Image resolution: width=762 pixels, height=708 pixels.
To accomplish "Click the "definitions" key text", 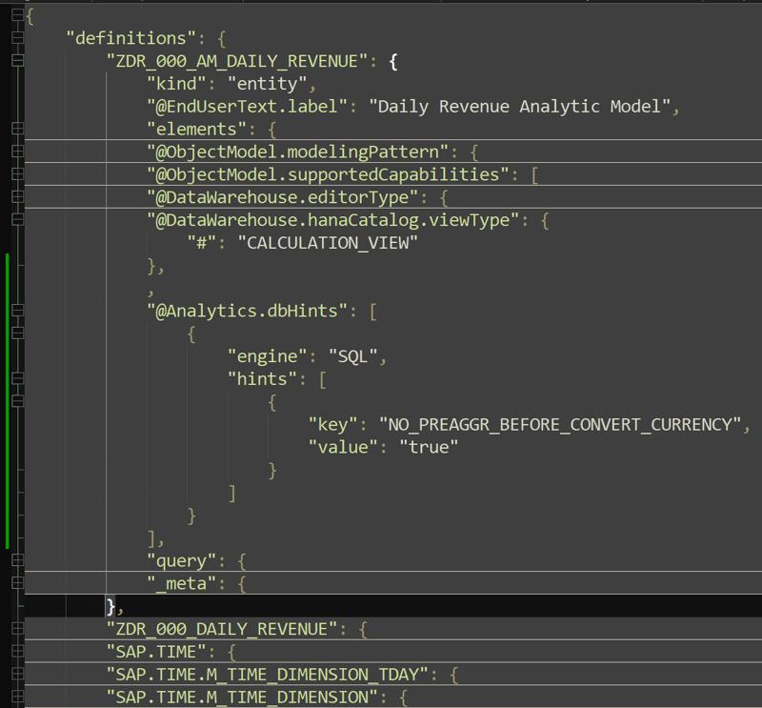I will click(x=130, y=38).
